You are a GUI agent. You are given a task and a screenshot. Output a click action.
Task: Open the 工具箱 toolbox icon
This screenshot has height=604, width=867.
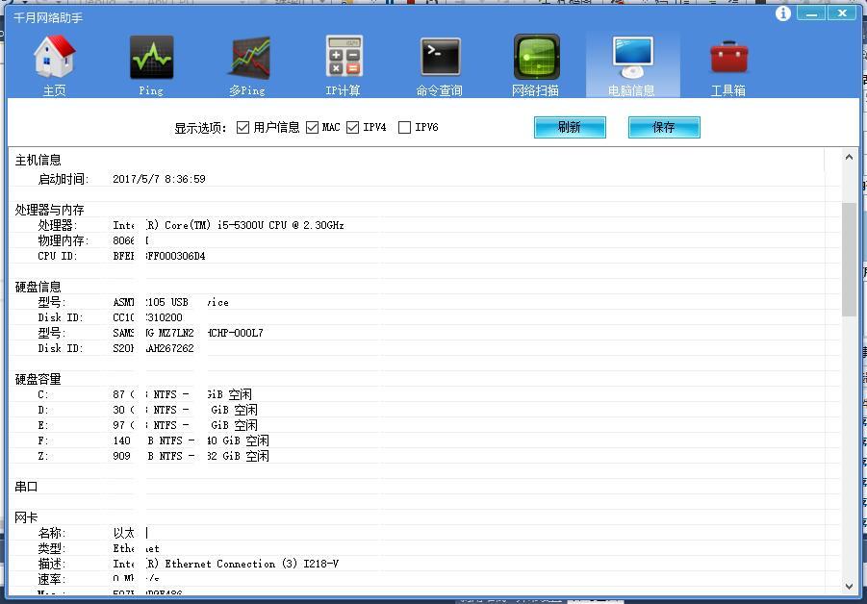click(728, 60)
